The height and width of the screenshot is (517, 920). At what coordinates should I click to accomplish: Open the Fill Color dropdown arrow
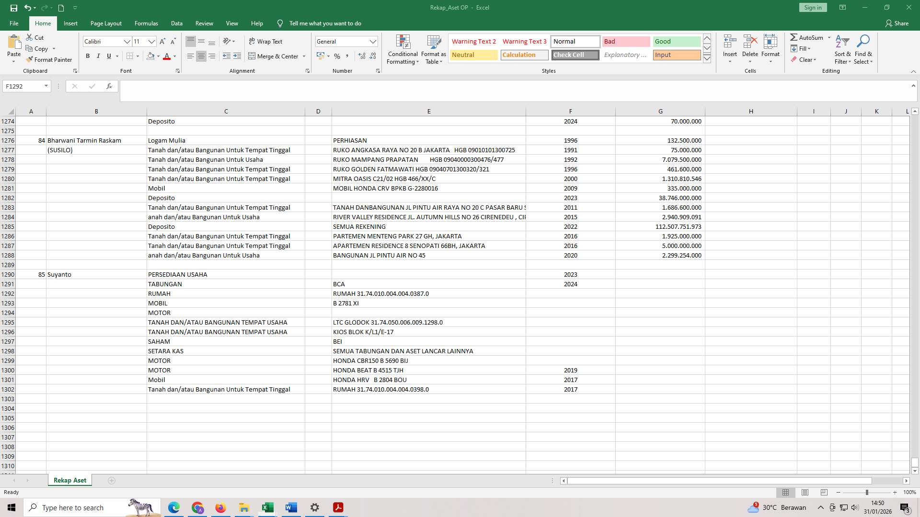[158, 56]
